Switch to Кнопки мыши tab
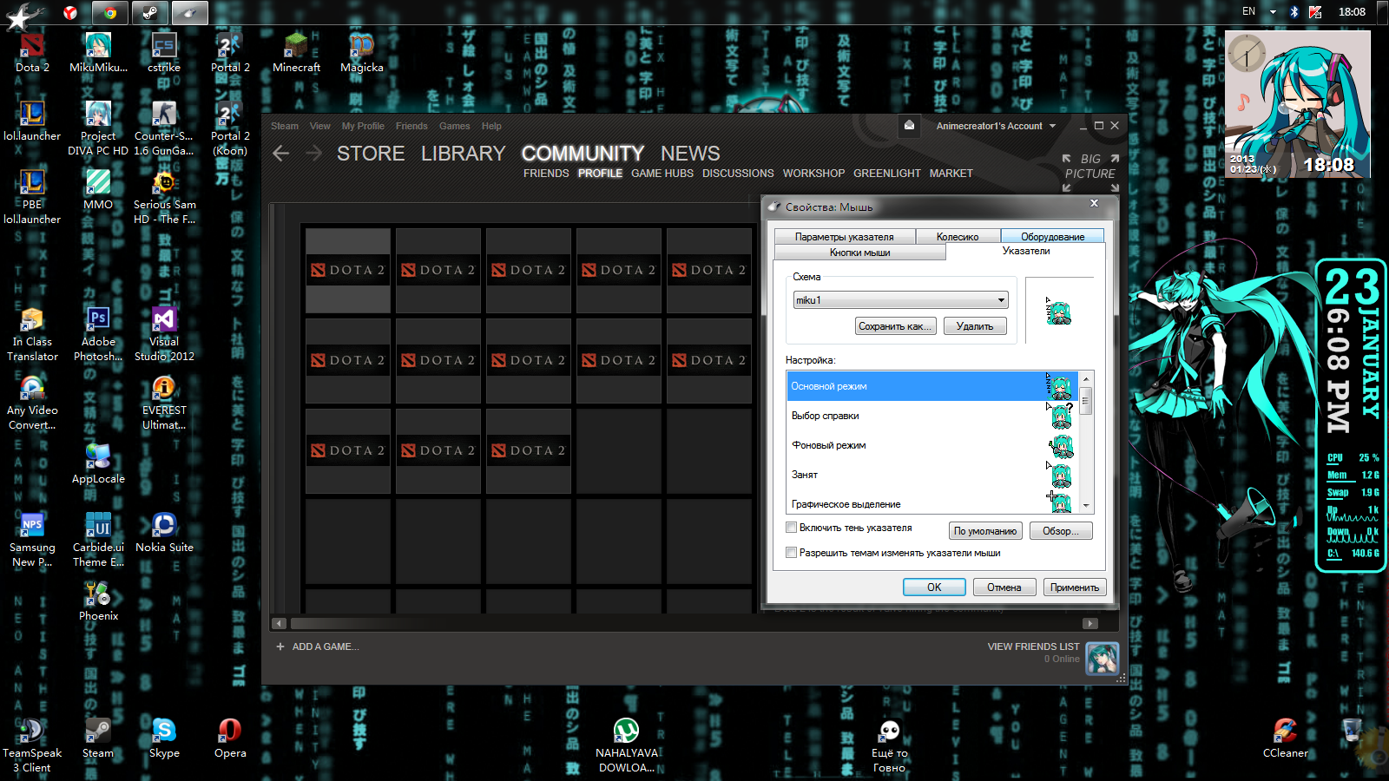This screenshot has width=1389, height=781. pyautogui.click(x=859, y=253)
